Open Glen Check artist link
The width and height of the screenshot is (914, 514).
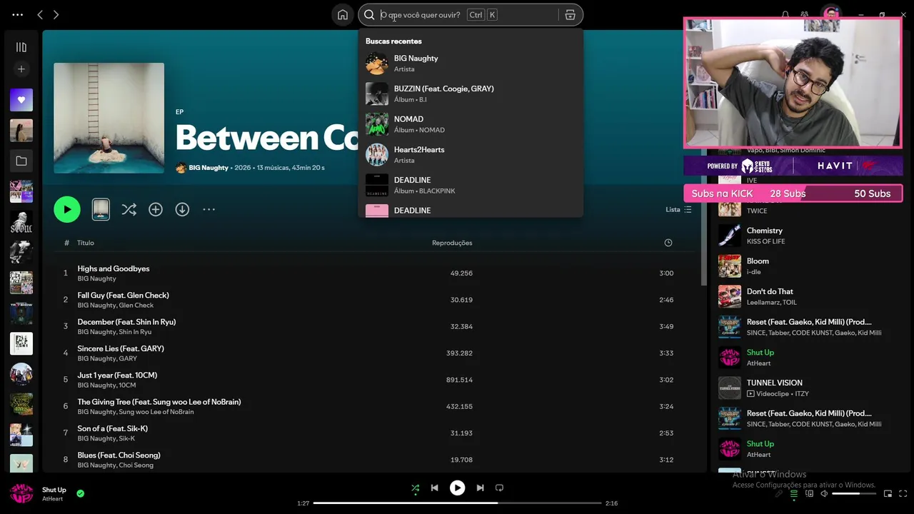[x=136, y=306]
